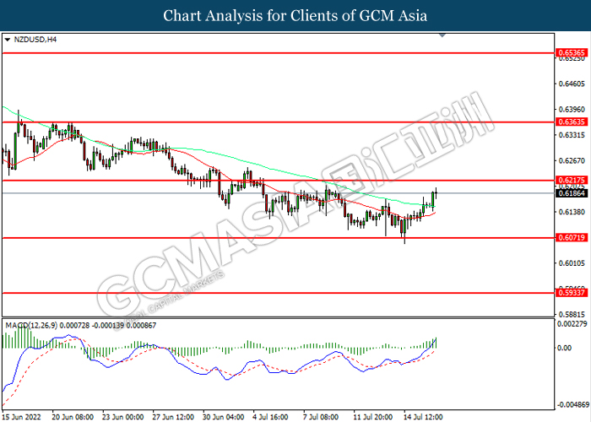Screen dimensions: 591x422
Task: Click the 0.62670 price scale value
Action: [x=572, y=161]
